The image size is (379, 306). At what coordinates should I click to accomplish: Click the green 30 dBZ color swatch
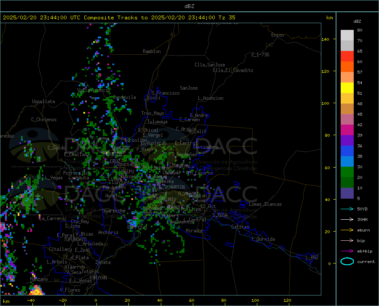click(x=347, y=172)
